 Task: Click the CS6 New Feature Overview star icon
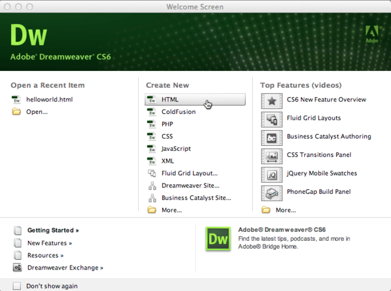pyautogui.click(x=271, y=100)
